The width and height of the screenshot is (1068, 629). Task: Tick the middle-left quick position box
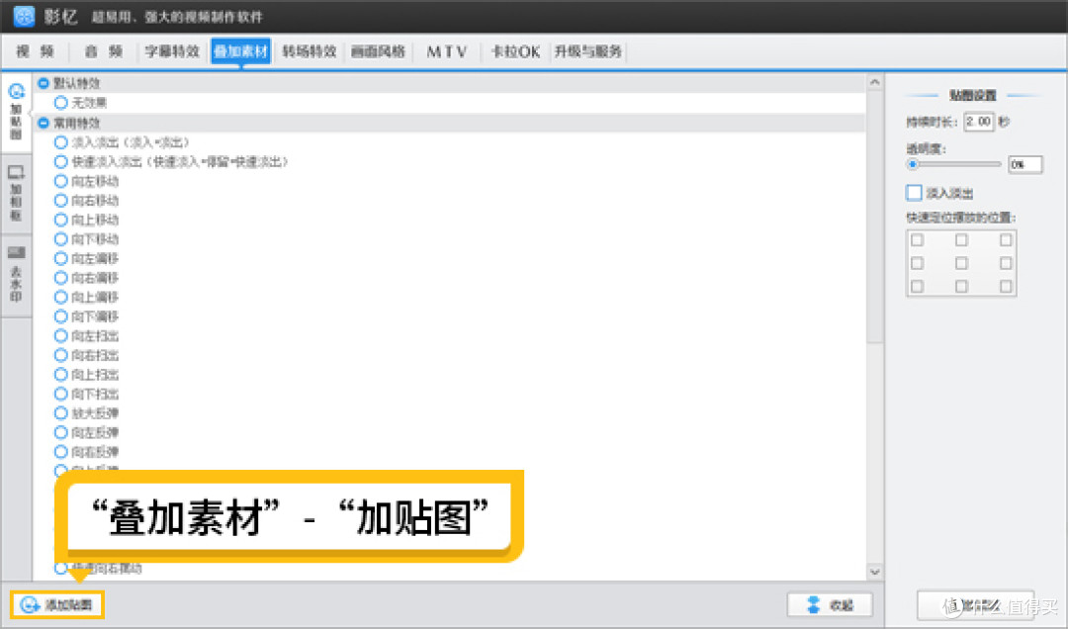click(918, 263)
